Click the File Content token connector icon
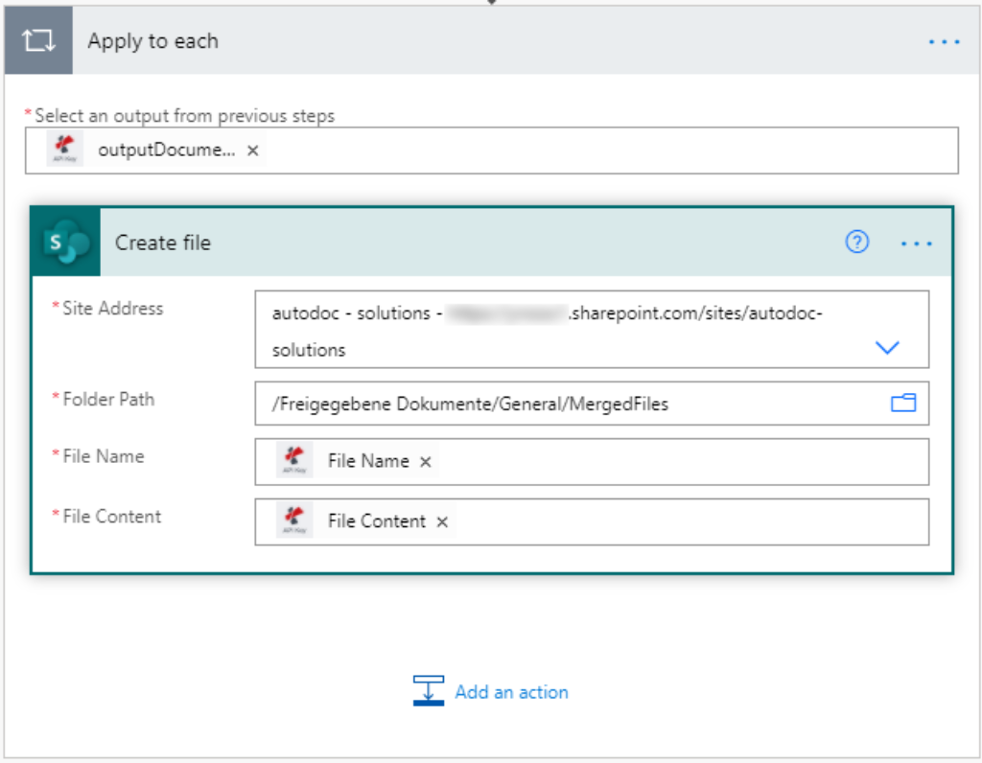 pyautogui.click(x=294, y=521)
